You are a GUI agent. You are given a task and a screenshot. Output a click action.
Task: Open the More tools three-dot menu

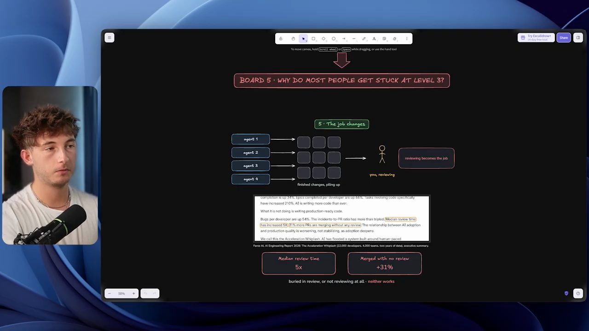(406, 39)
